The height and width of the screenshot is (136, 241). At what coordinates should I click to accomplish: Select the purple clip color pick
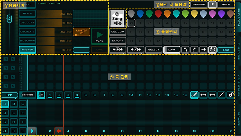tap(221, 14)
